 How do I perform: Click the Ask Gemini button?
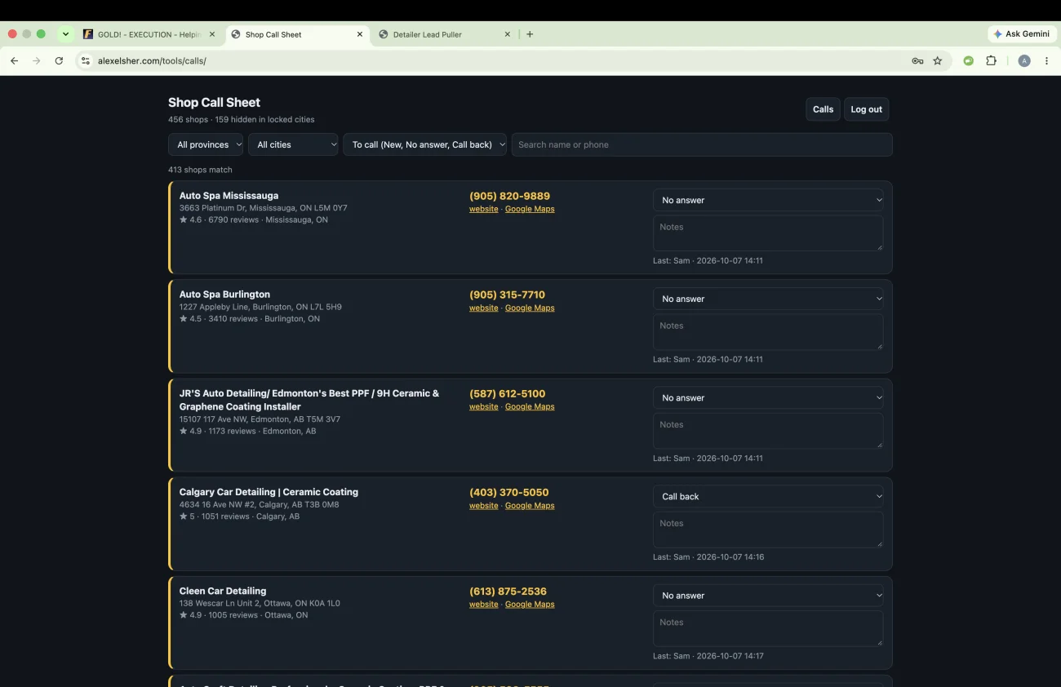[1022, 34]
